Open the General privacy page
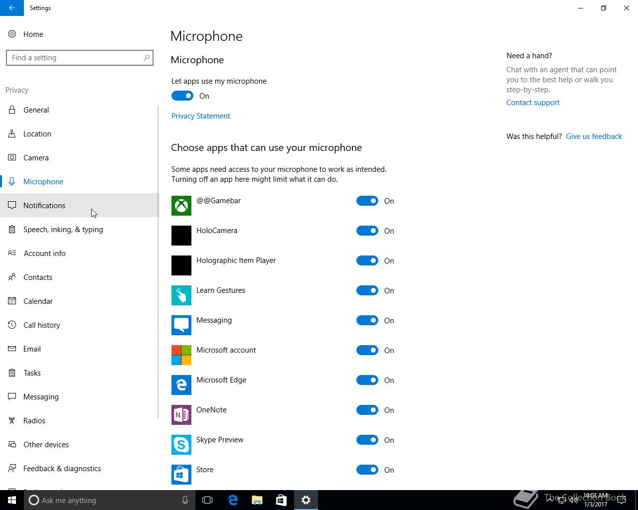Image resolution: width=638 pixels, height=510 pixels. 79,110
